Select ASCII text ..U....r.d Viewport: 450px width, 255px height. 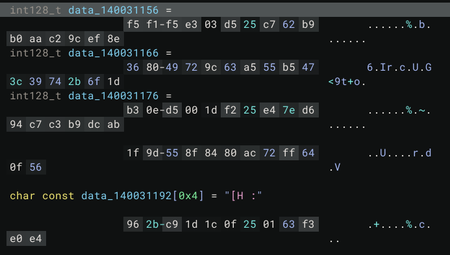click(x=399, y=153)
